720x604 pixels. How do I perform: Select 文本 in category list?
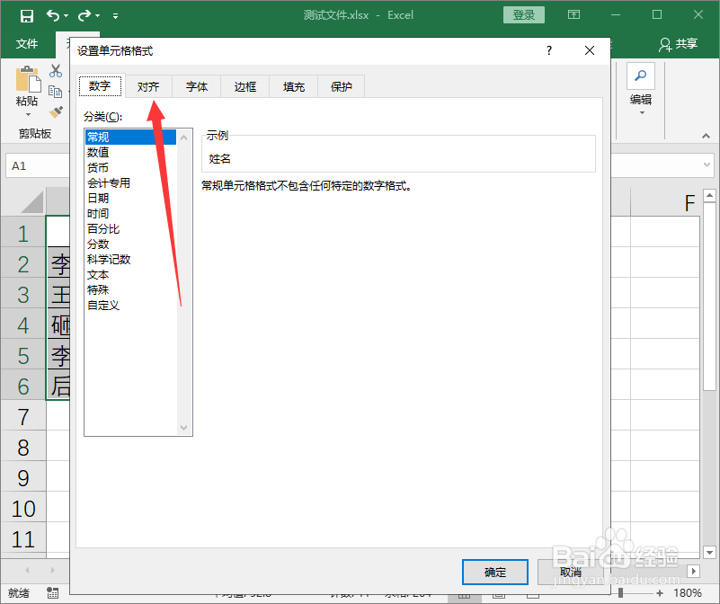click(x=130, y=275)
